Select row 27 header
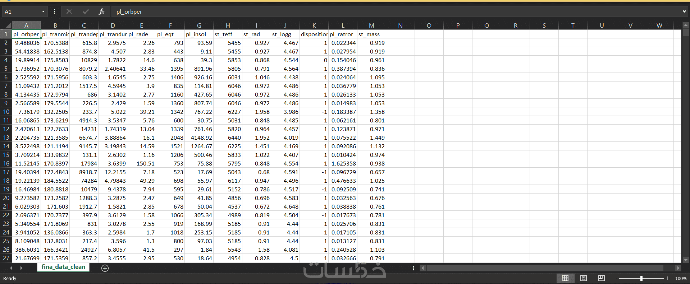Screen dimensions: 690x284 click(x=6, y=258)
